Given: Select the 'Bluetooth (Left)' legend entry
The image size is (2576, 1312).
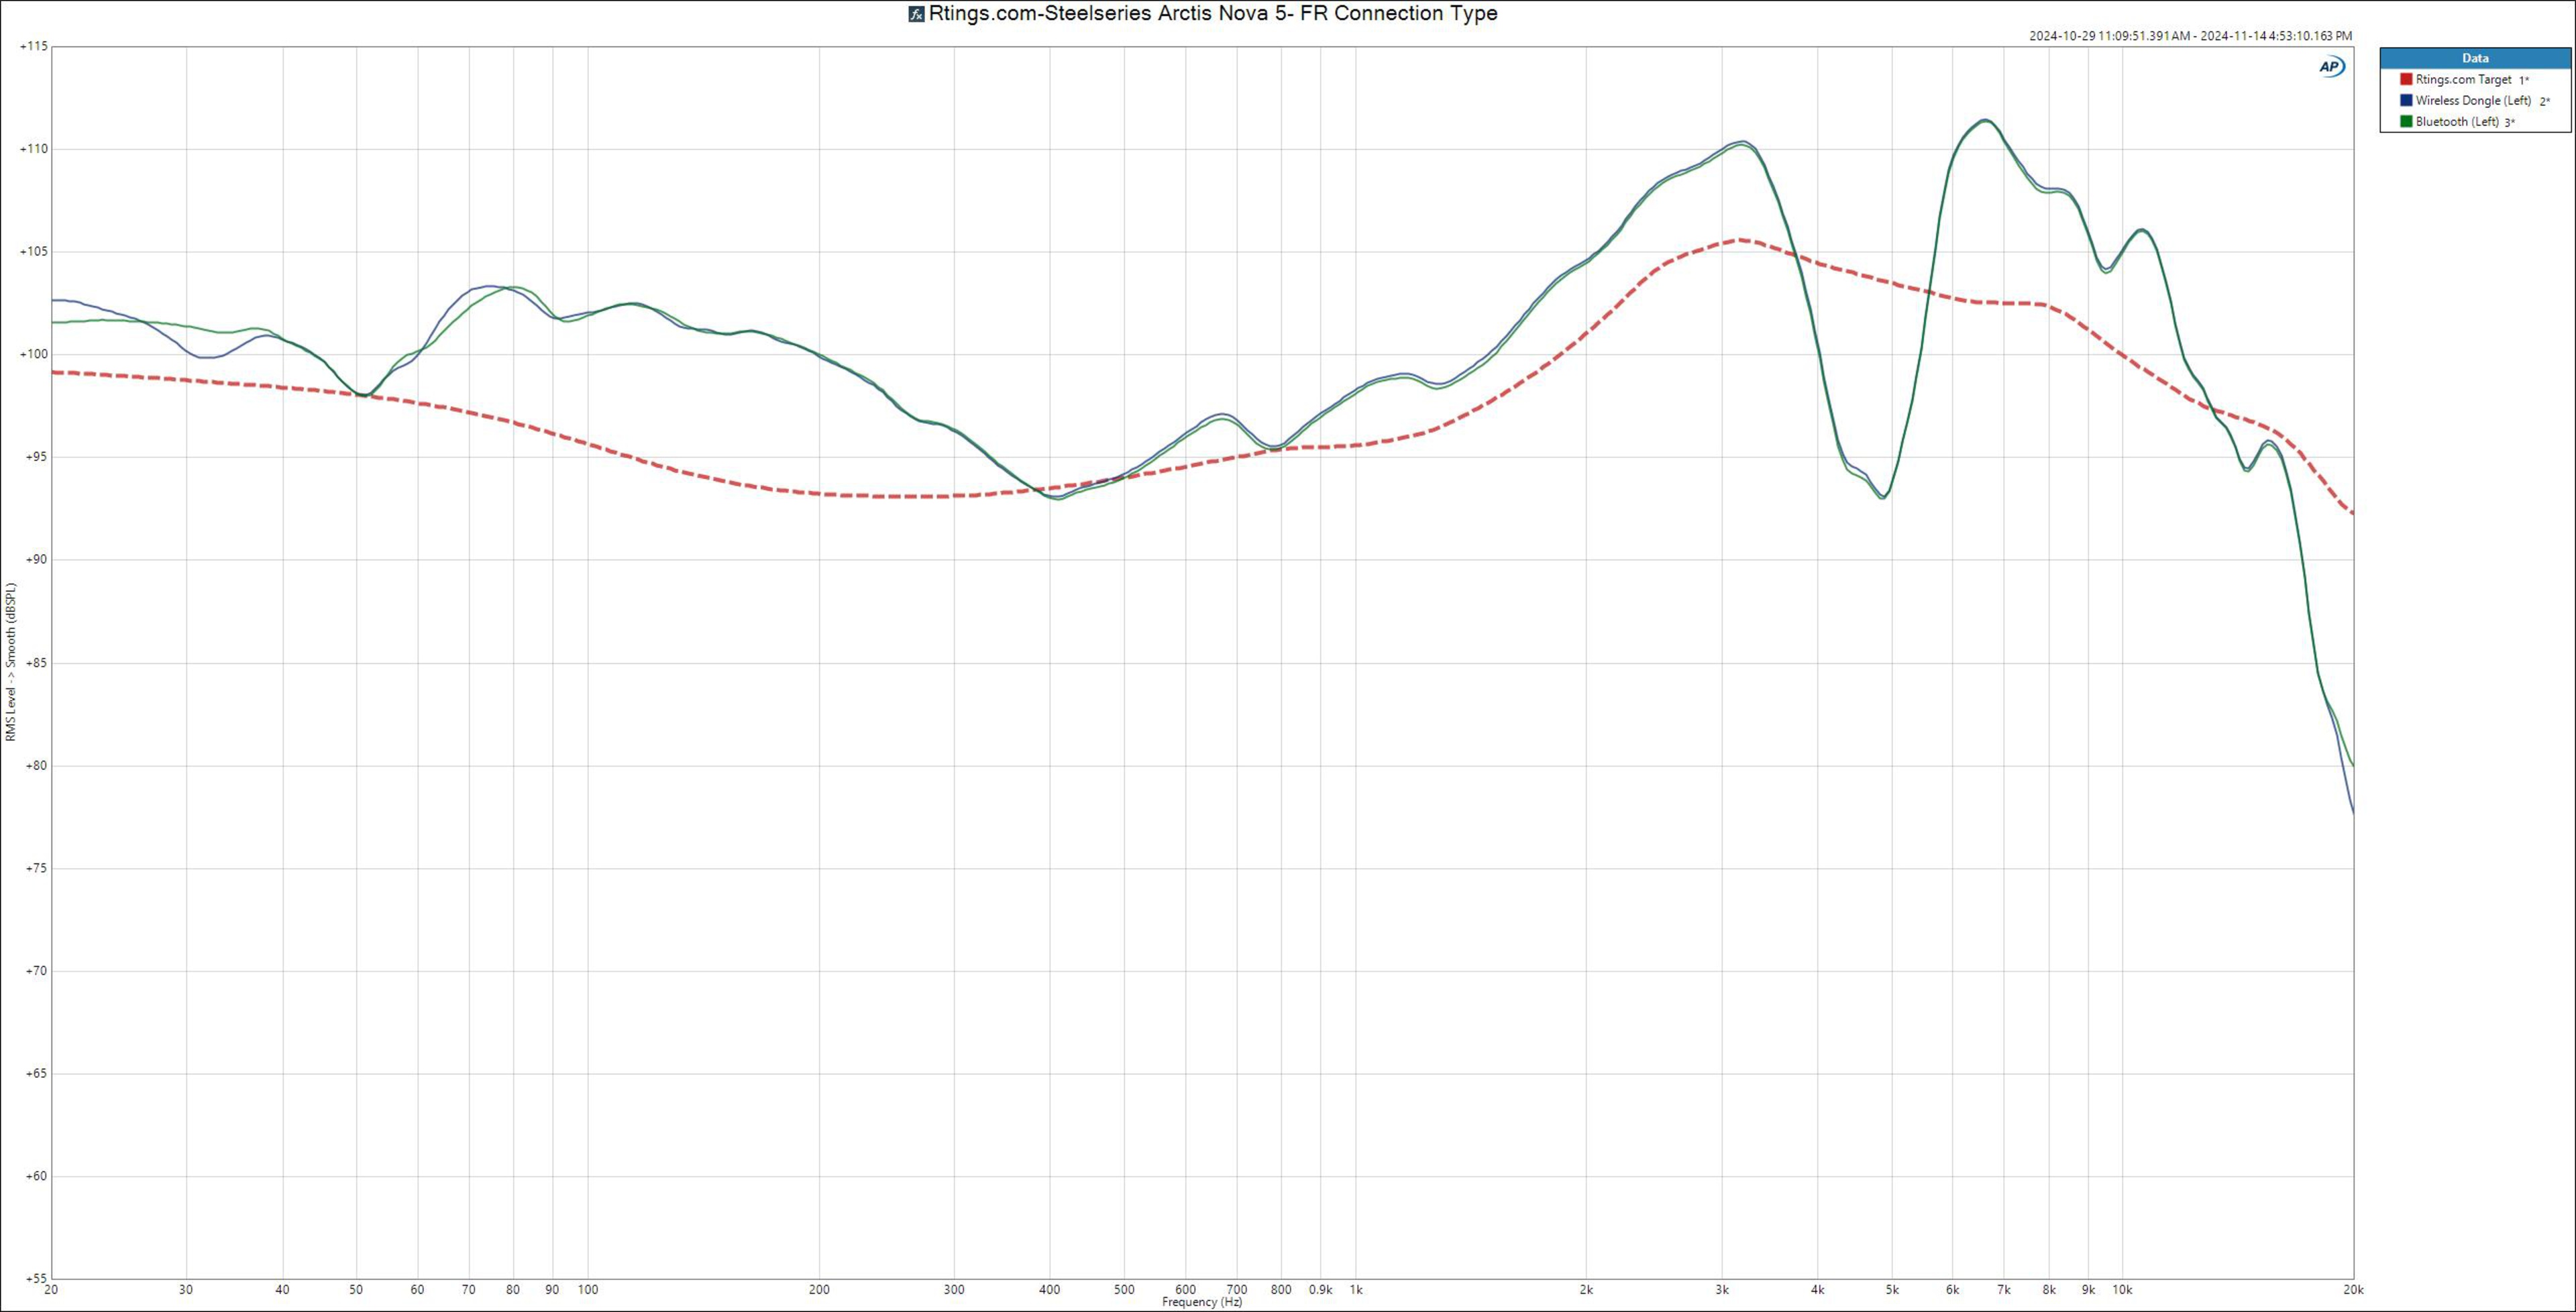Looking at the screenshot, I should pyautogui.click(x=2457, y=122).
